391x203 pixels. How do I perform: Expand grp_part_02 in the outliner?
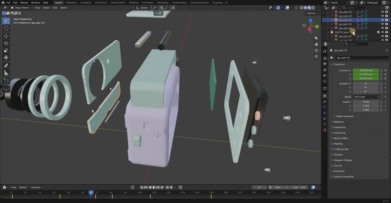(332, 12)
